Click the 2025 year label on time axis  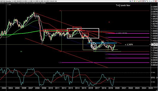pyautogui.click(x=151, y=88)
